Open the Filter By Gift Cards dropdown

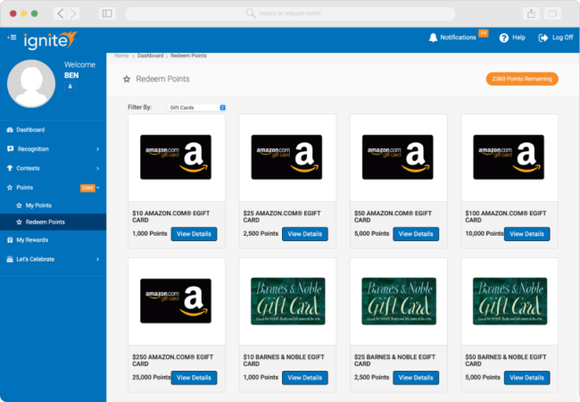point(196,107)
